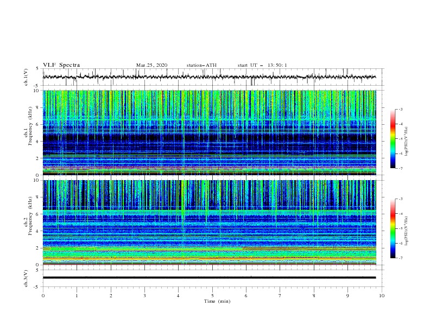The height and width of the screenshot is (332, 430).
Task: Click the "-3" tick of ch.2 colorbar
Action: tap(400, 199)
